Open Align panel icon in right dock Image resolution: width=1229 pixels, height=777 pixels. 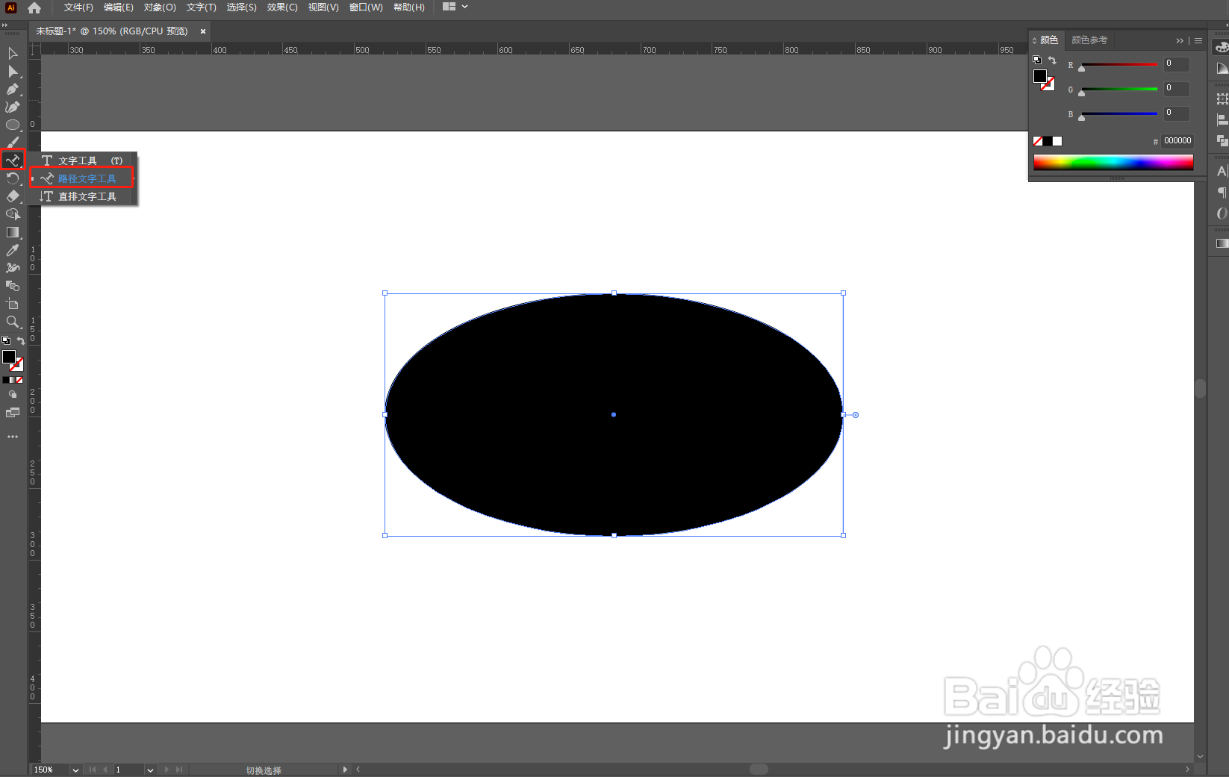click(1222, 119)
